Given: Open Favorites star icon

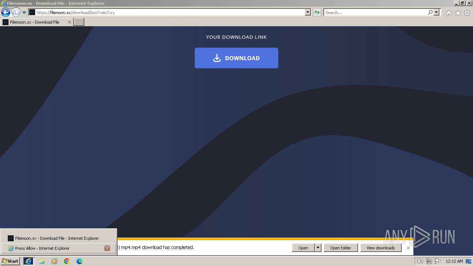Looking at the screenshot, I should 458,13.
